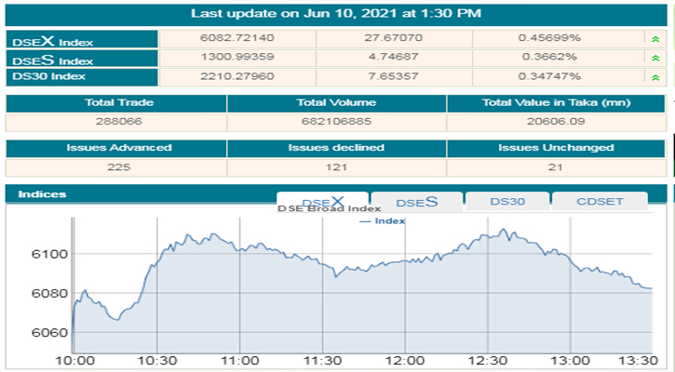Select the Total Trade value 288066

coord(116,121)
